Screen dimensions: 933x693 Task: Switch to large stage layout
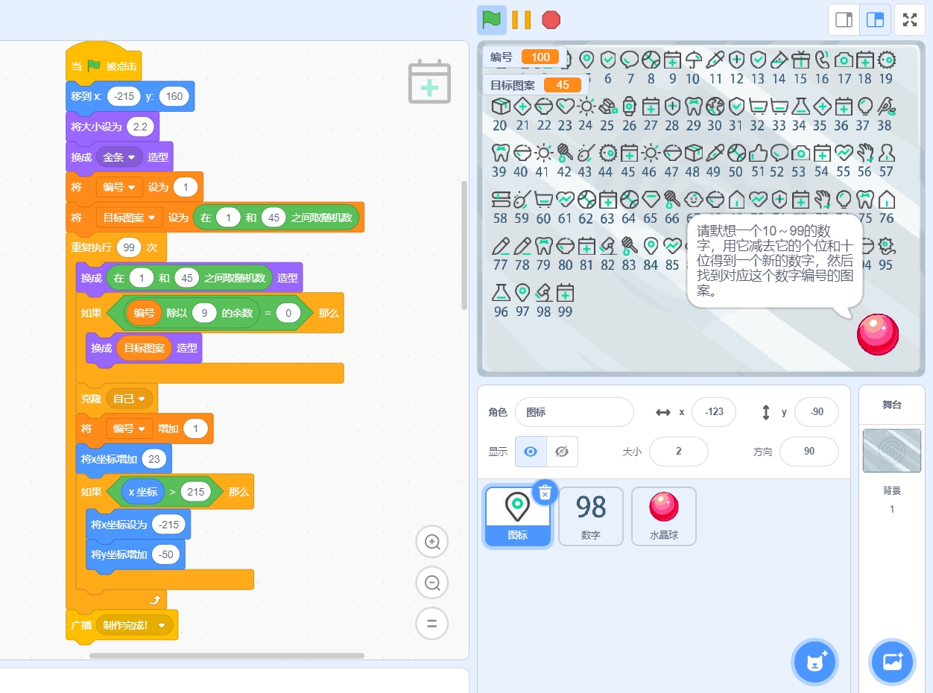(x=876, y=20)
